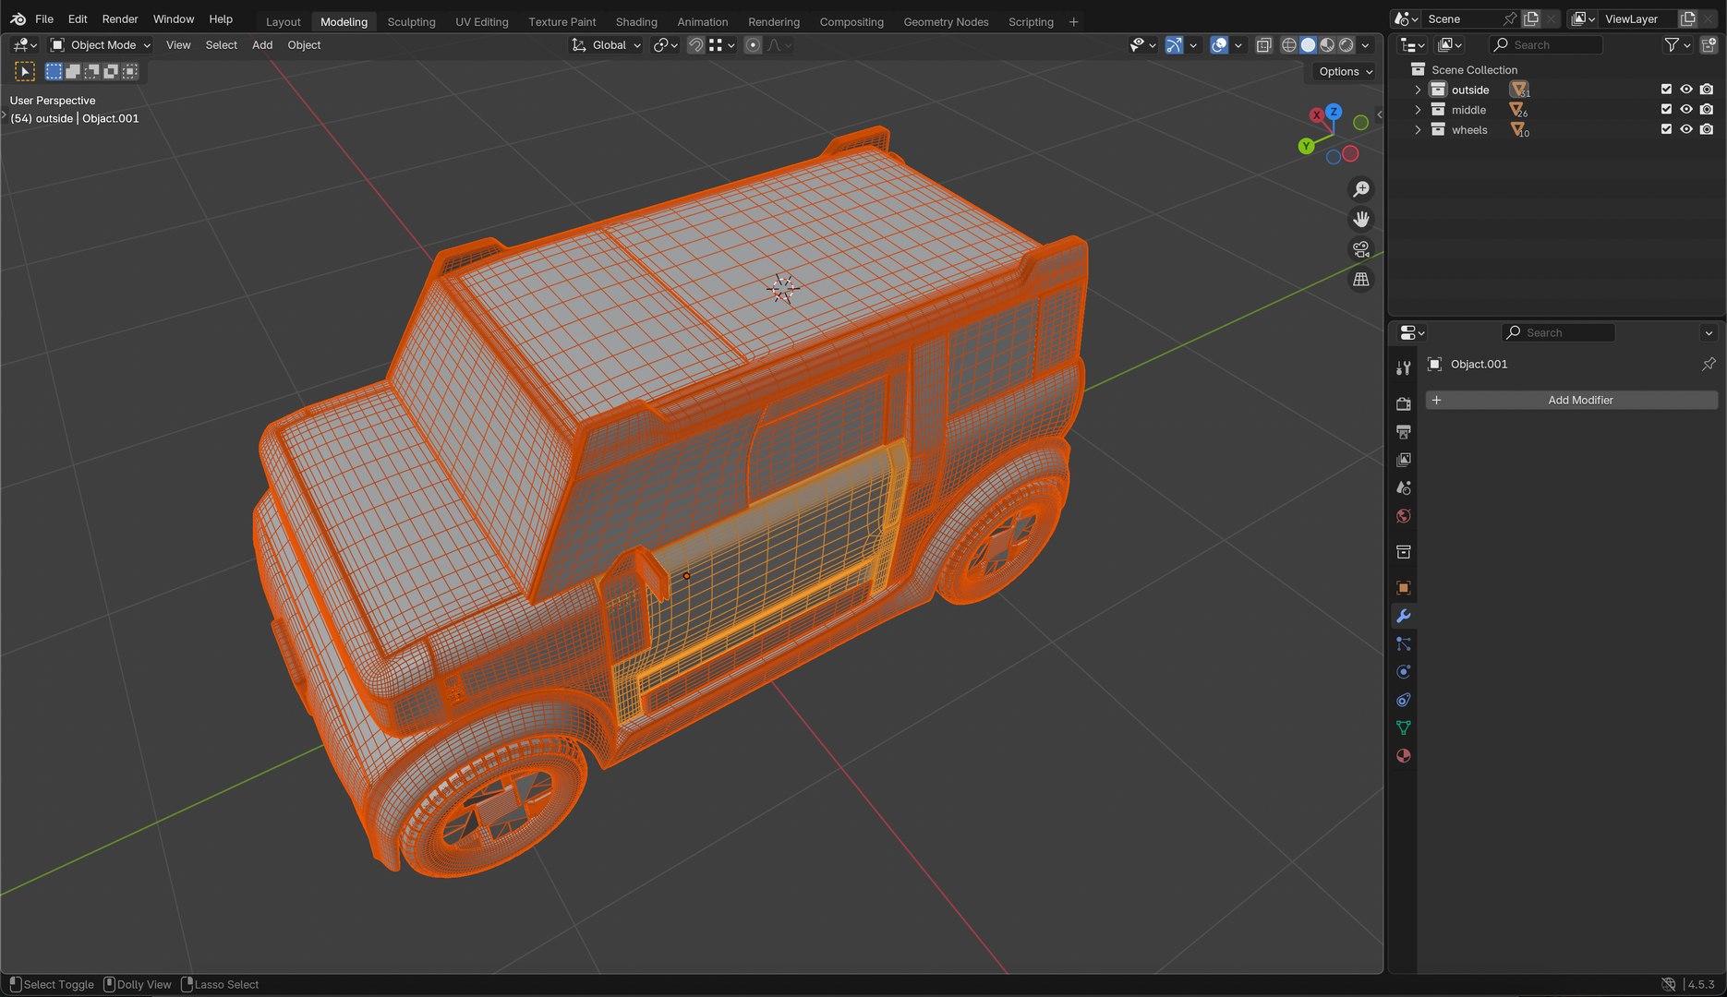This screenshot has width=1727, height=997.
Task: Uncheck the middle collection exclude checkbox
Action: click(1666, 109)
